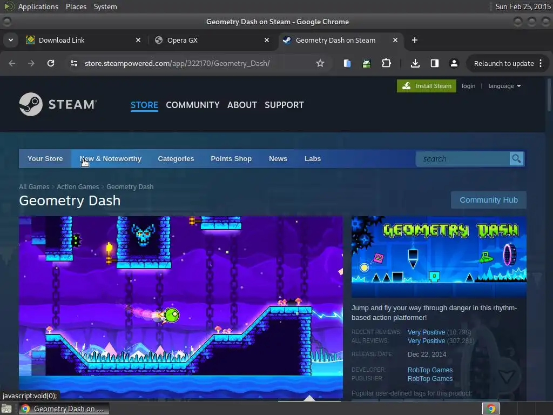Click the browser back arrow

tap(12, 63)
